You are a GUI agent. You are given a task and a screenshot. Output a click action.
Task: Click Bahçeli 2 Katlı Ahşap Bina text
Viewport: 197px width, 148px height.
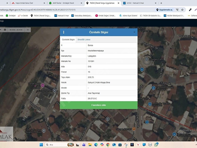click(99, 83)
